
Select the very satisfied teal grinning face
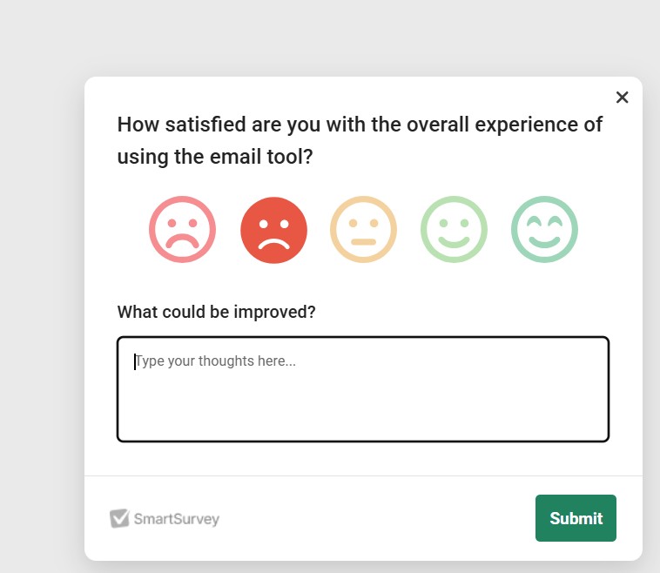544,230
